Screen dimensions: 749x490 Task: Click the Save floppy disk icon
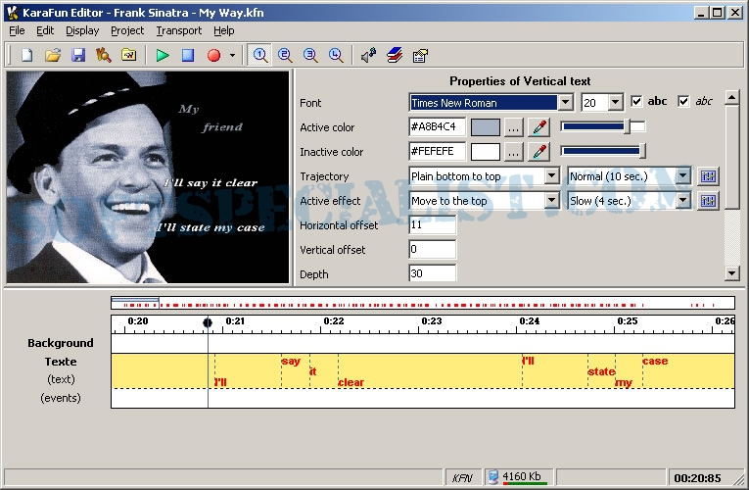click(x=78, y=56)
